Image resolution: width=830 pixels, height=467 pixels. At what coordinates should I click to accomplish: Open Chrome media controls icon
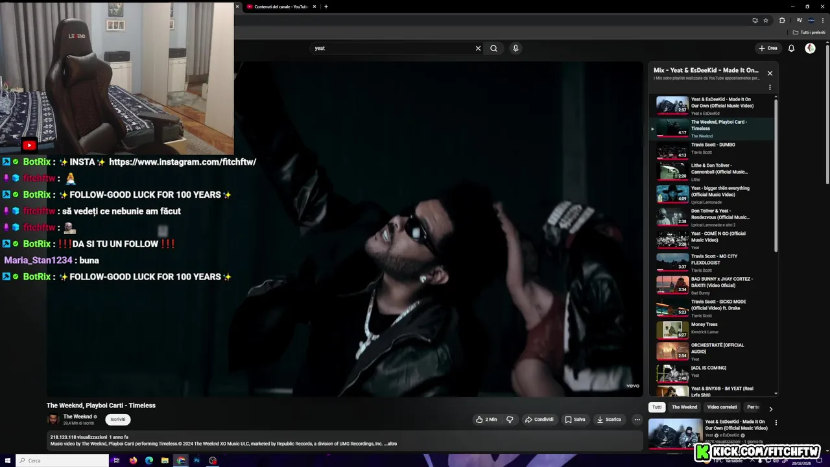point(799,20)
